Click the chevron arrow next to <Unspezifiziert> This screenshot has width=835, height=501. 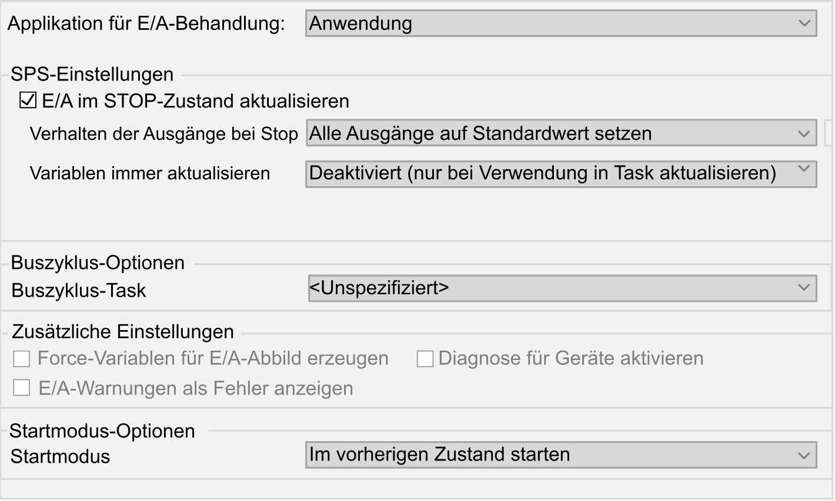point(804,288)
